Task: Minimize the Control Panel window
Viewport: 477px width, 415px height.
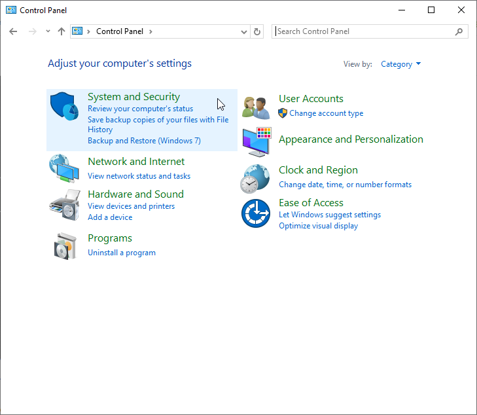Action: (x=402, y=10)
